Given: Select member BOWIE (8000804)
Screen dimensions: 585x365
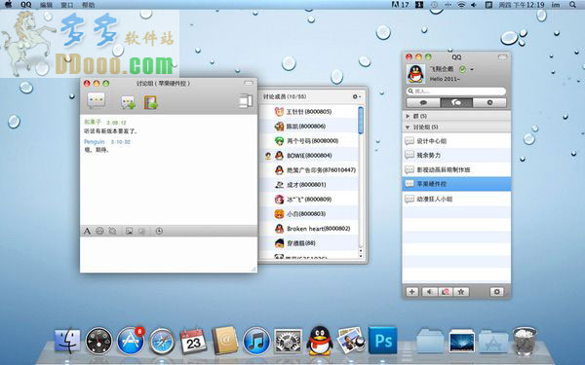Looking at the screenshot, I should (x=308, y=156).
